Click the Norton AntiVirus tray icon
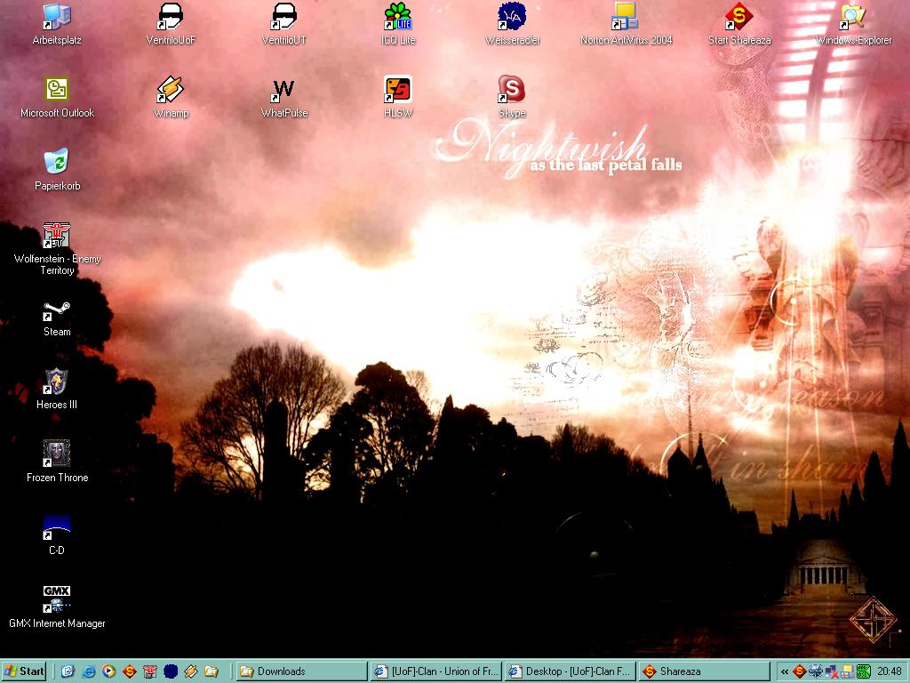This screenshot has height=683, width=910. point(847,671)
